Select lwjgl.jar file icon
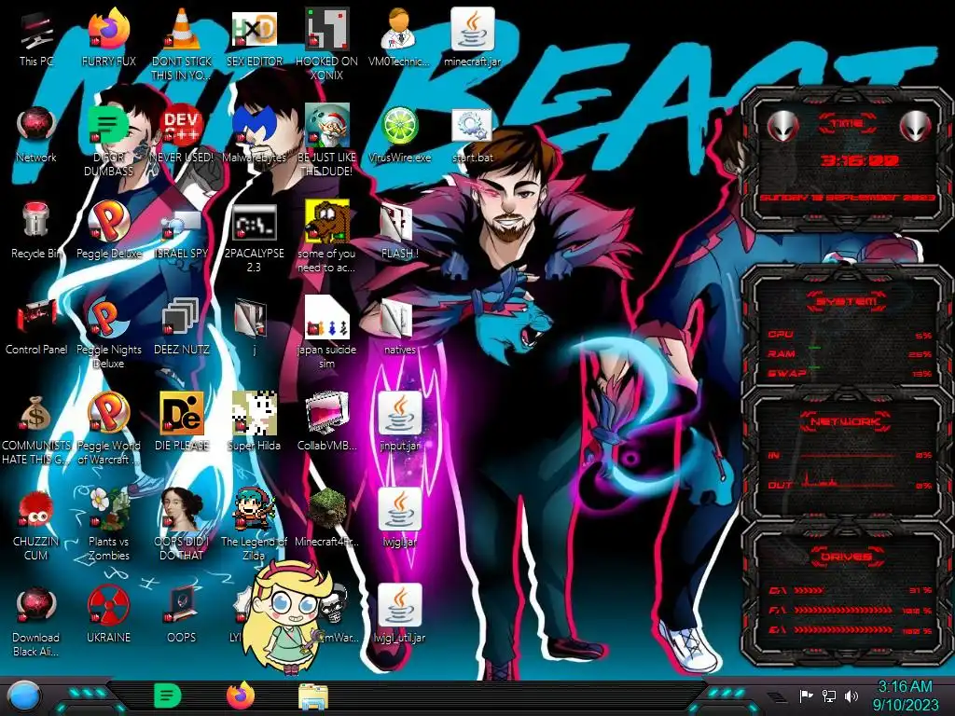 point(399,518)
